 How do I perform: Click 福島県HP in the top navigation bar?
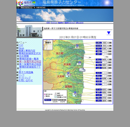point(61,23)
